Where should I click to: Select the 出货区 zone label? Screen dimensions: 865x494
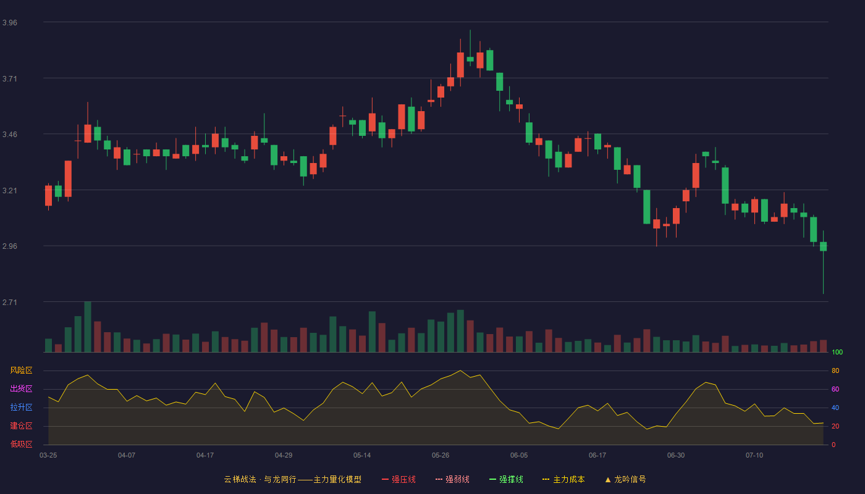coord(21,389)
